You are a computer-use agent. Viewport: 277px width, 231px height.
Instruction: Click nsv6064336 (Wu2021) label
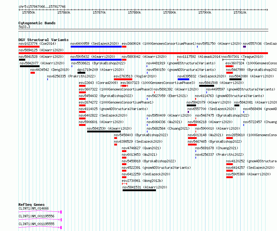tap(164, 122)
